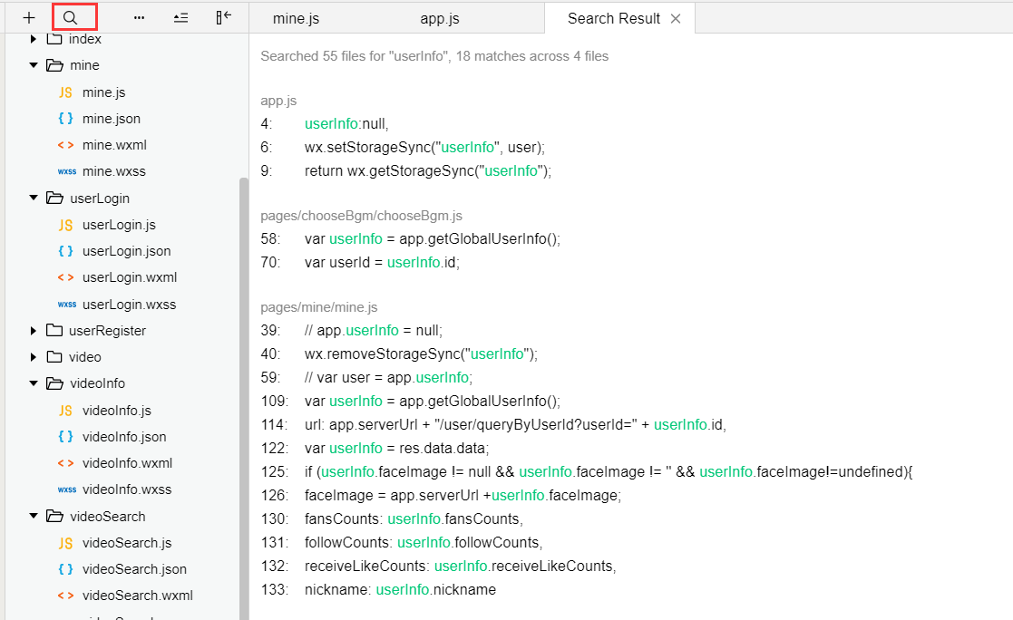Switch to the mine.js tab
This screenshot has height=620, width=1013.
[296, 19]
